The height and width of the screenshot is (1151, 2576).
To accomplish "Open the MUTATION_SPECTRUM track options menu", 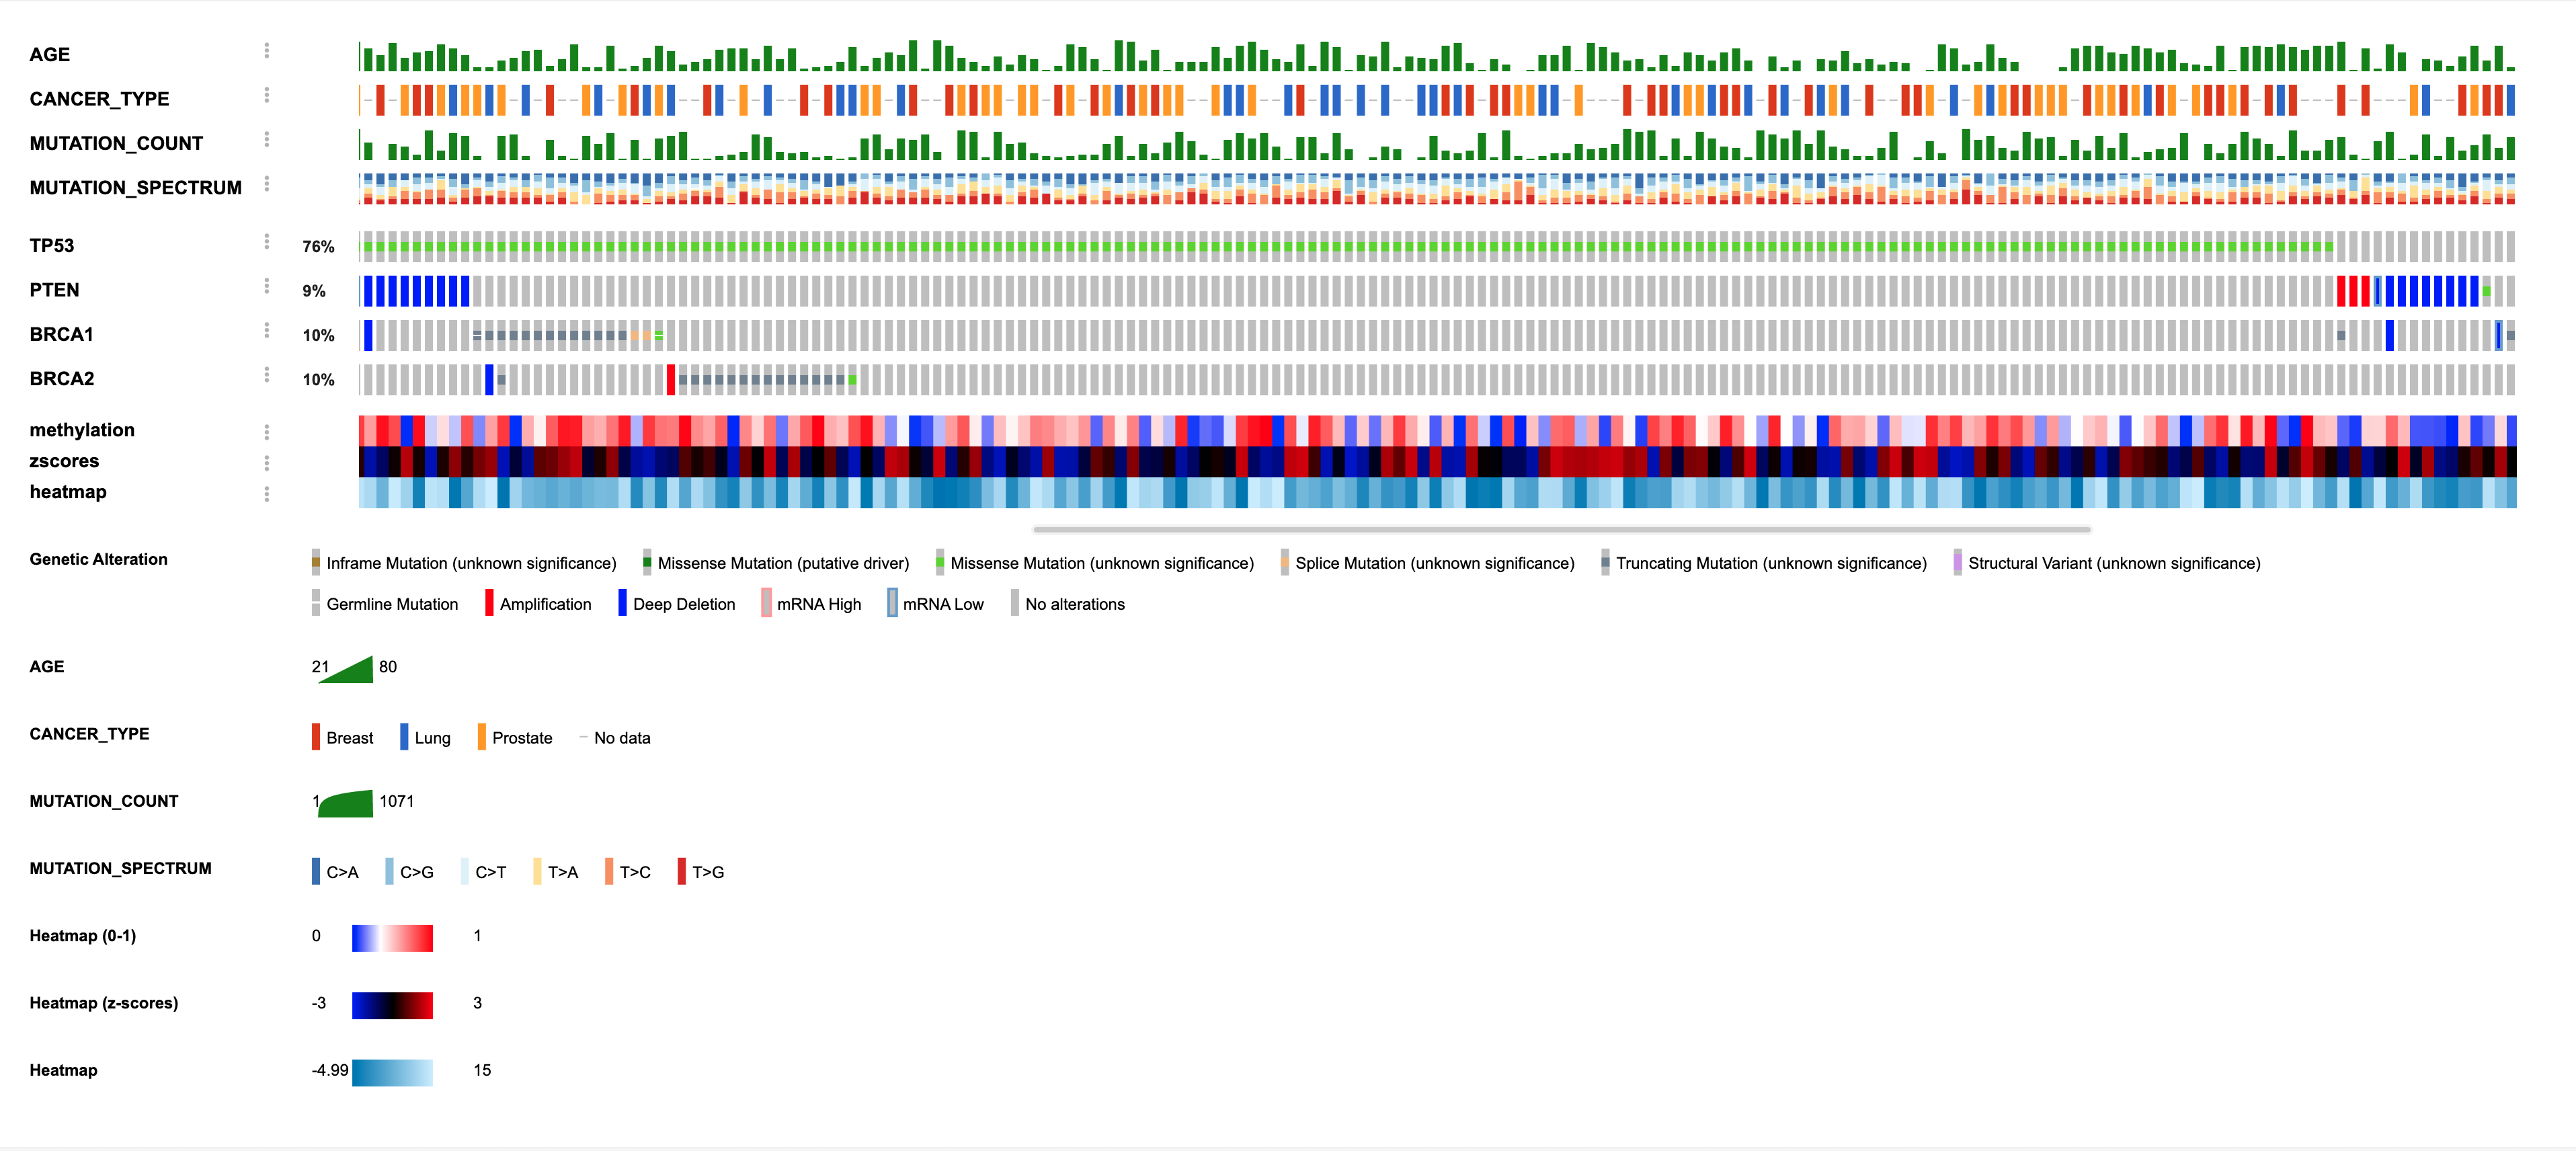I will pos(266,184).
